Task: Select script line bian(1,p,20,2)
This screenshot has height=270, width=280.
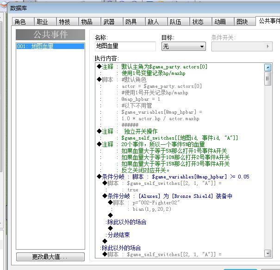Action: pyautogui.click(x=152, y=209)
